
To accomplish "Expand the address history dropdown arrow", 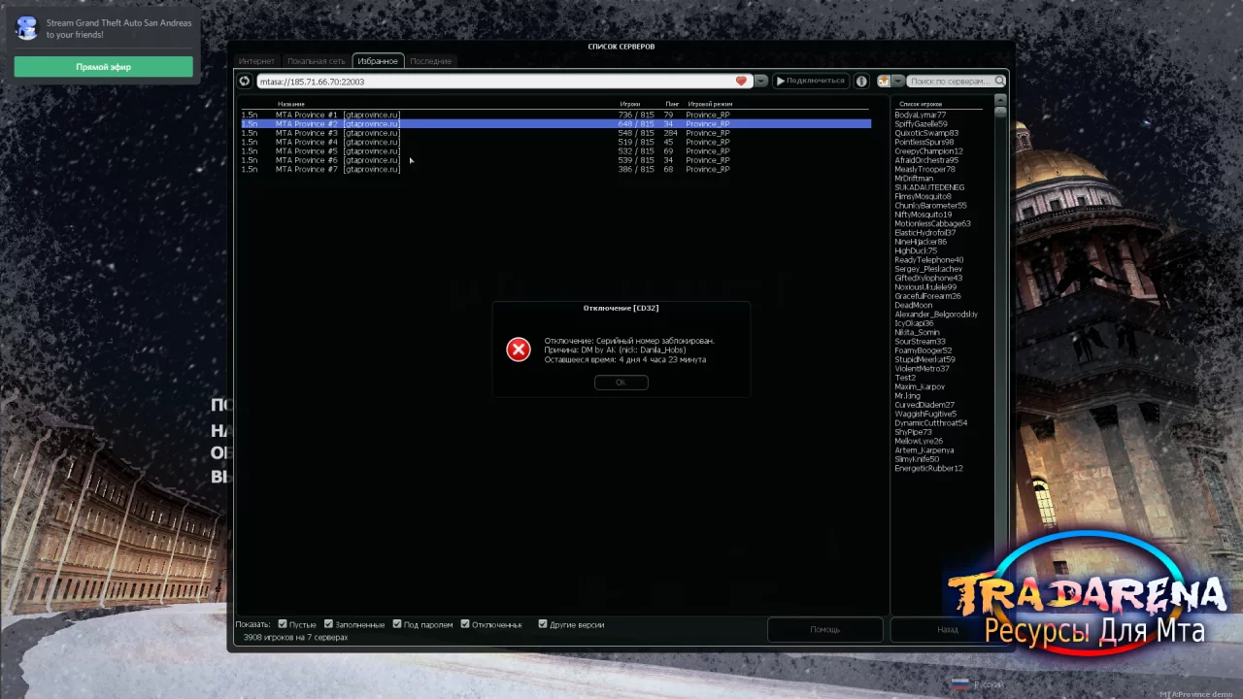I will click(761, 82).
